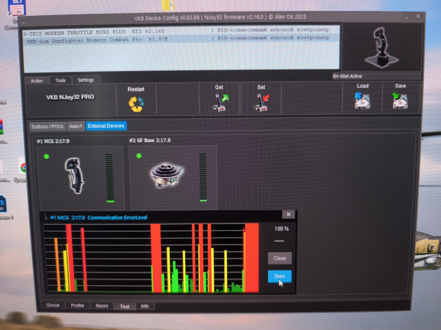Screen dimensions: 441x330
Task: Click the blue Start button
Action: coord(280,276)
